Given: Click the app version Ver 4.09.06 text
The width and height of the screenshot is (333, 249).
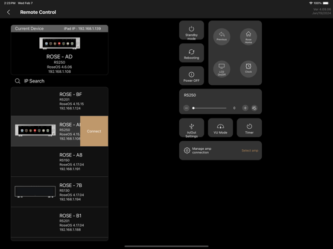Looking at the screenshot, I should pyautogui.click(x=322, y=9).
